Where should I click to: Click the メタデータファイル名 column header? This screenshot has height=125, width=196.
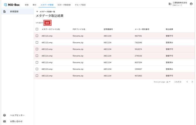[51, 29]
